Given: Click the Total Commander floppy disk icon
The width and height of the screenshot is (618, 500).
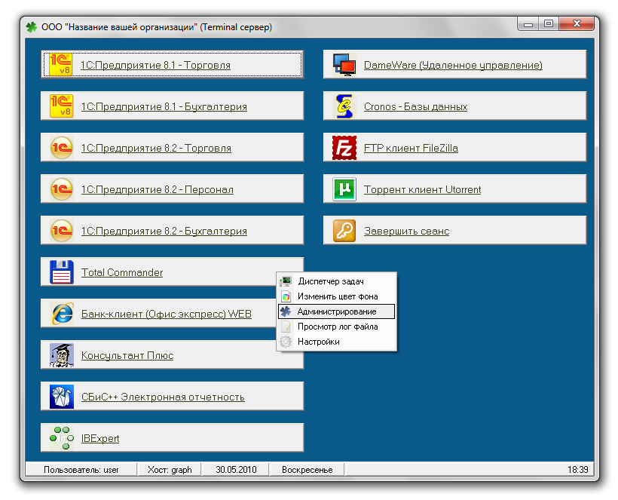Looking at the screenshot, I should point(62,272).
